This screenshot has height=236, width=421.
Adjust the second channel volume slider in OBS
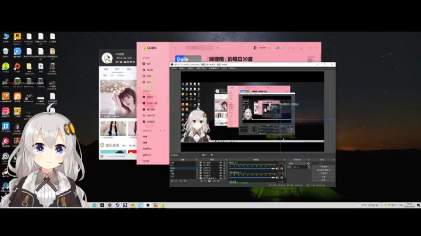tap(252, 178)
